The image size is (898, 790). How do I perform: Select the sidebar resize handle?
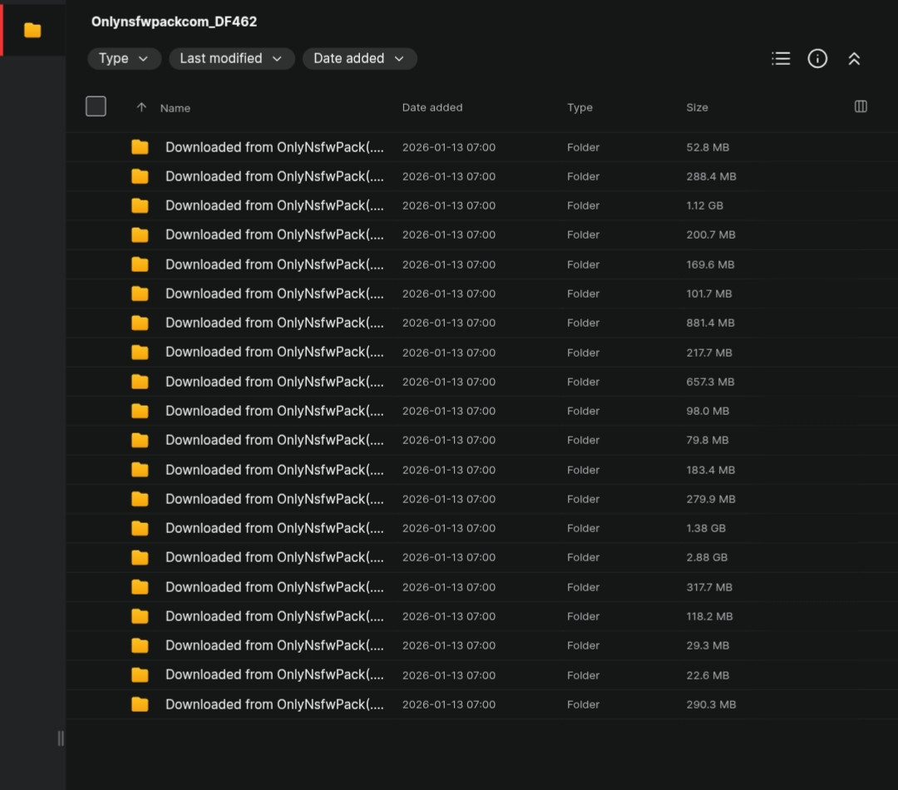point(61,738)
